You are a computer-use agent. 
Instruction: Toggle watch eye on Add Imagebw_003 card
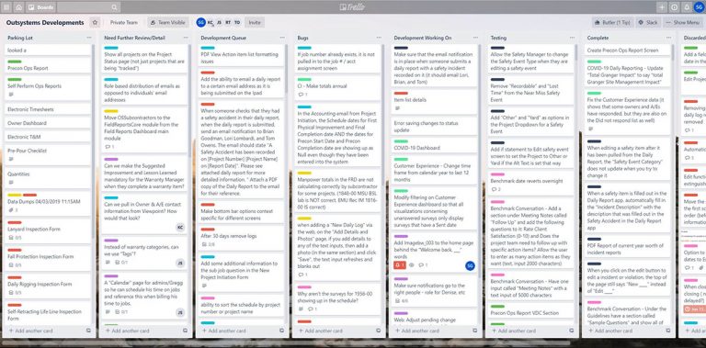[411, 265]
